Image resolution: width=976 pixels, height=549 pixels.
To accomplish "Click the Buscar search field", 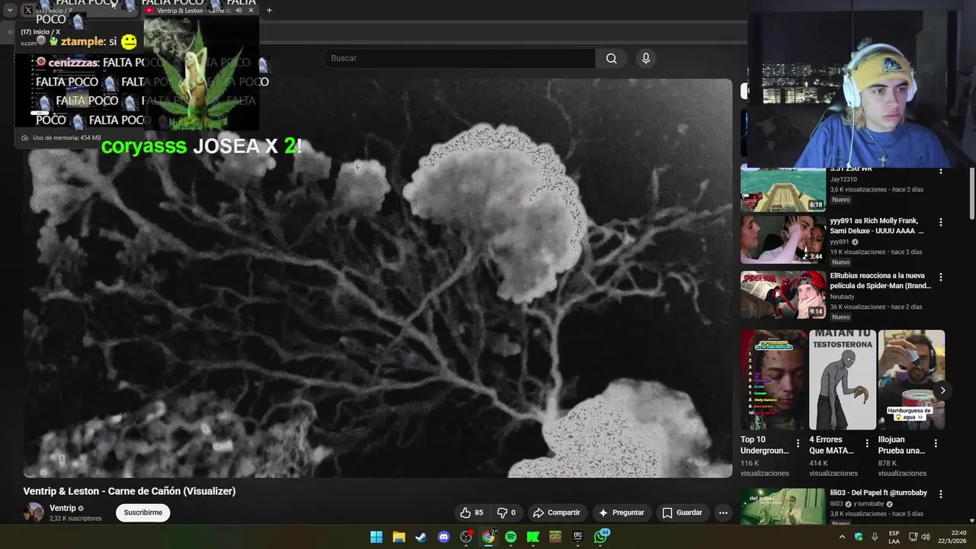I will click(459, 59).
